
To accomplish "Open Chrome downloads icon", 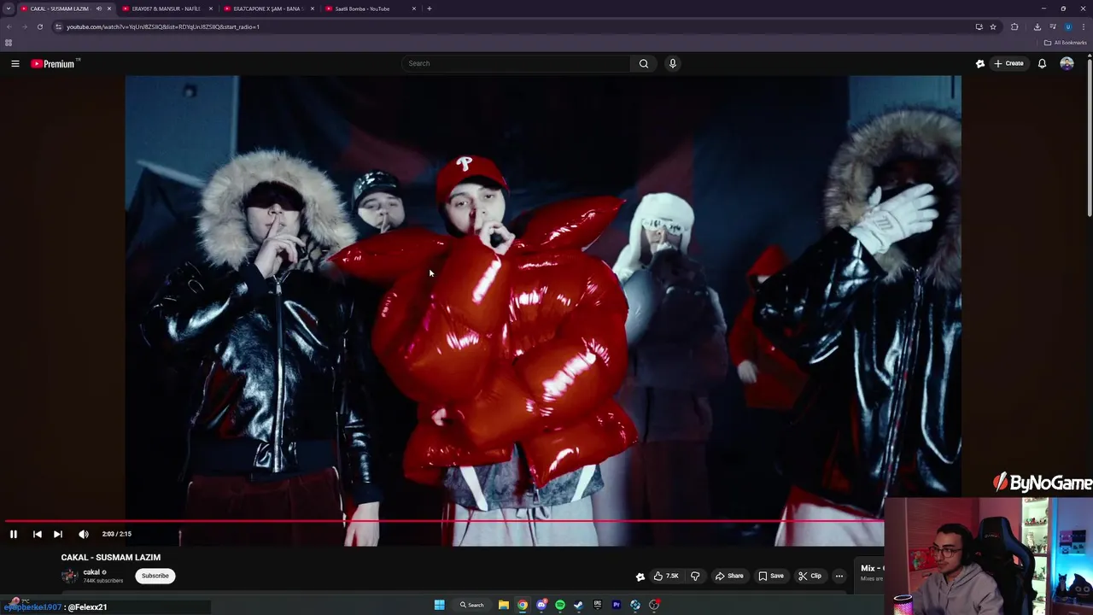I will 1037,26.
